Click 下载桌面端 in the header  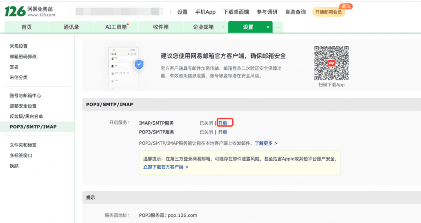pos(236,12)
